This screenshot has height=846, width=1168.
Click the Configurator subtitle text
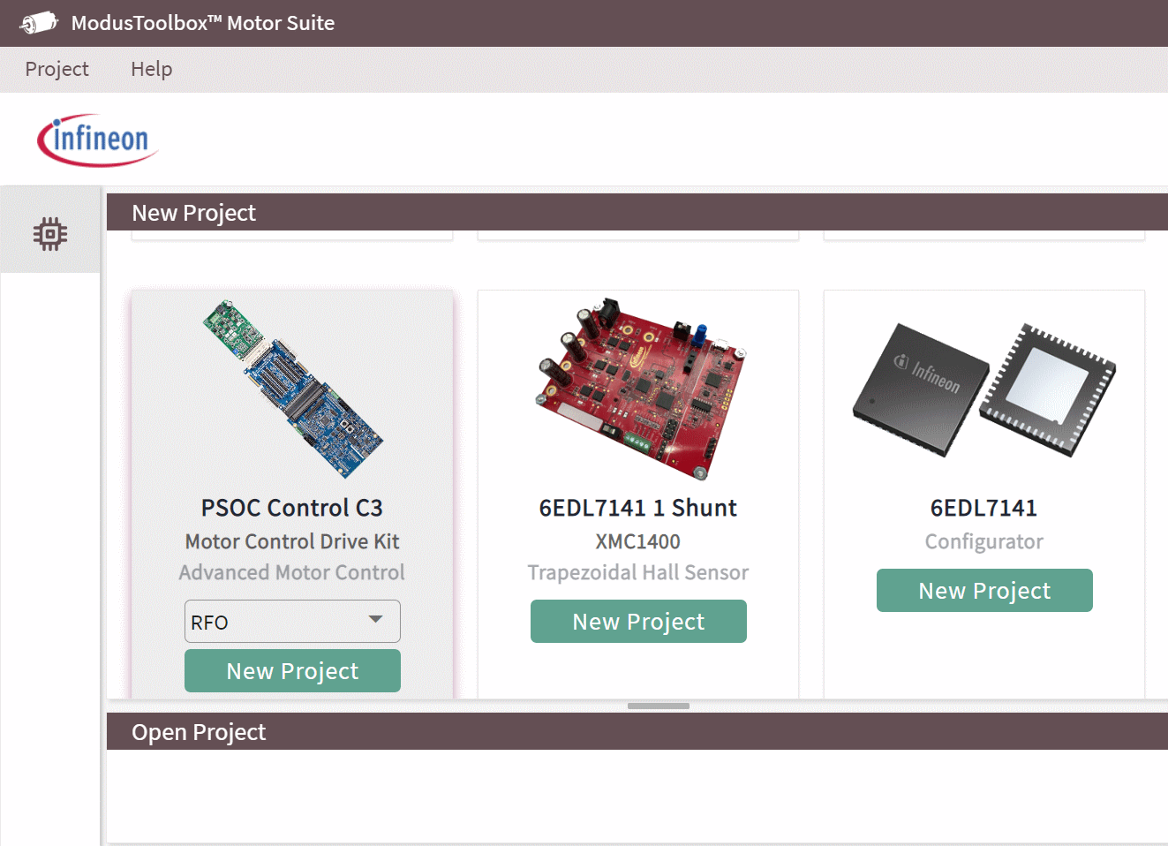(x=984, y=541)
